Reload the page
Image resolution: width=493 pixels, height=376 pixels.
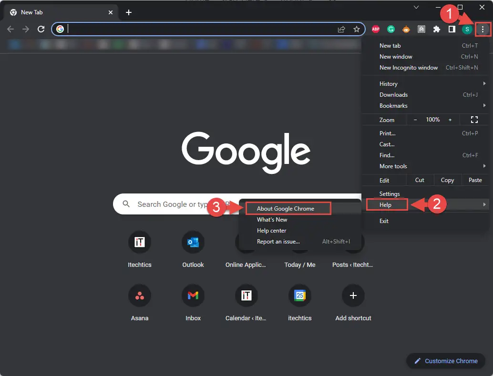(41, 29)
